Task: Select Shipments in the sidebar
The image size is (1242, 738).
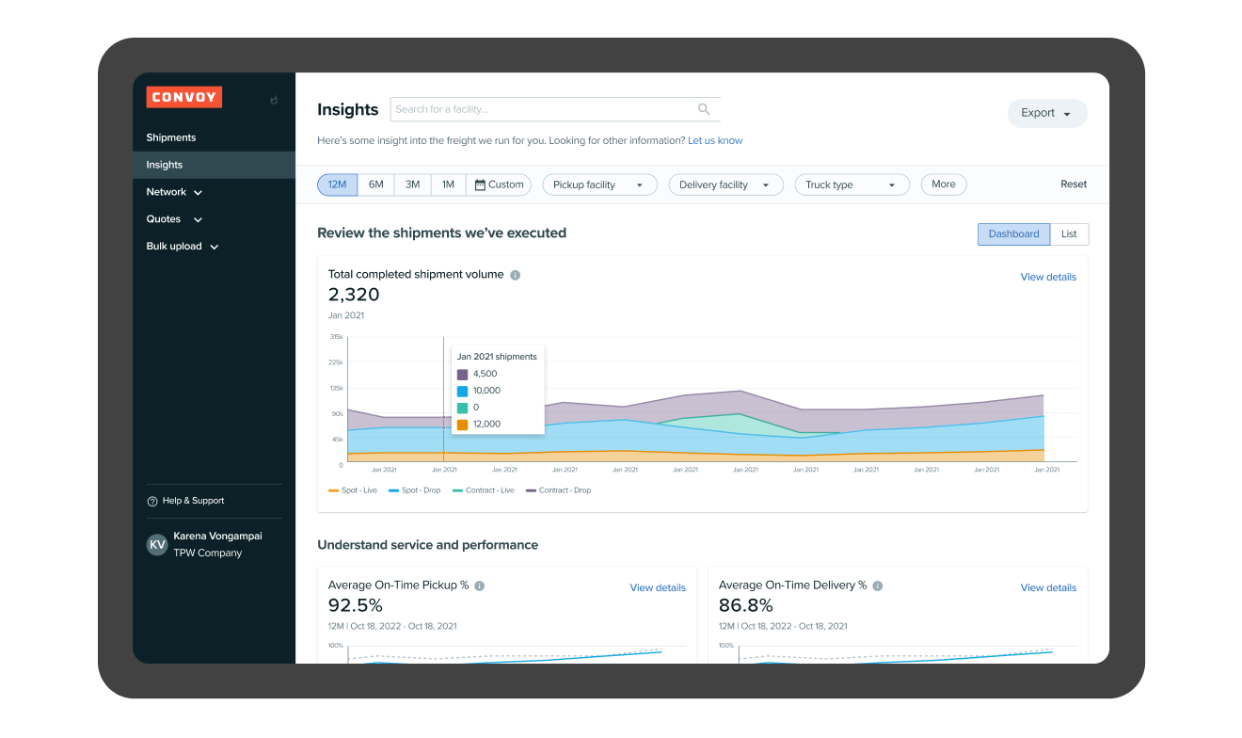Action: tap(170, 136)
